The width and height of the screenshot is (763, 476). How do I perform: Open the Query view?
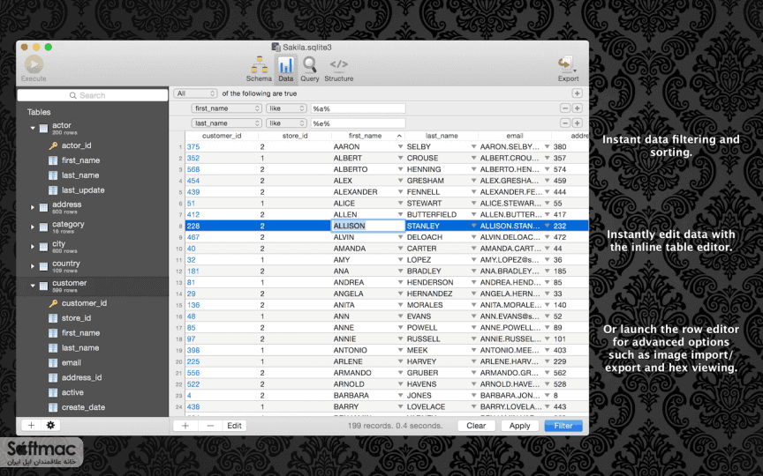point(309,69)
